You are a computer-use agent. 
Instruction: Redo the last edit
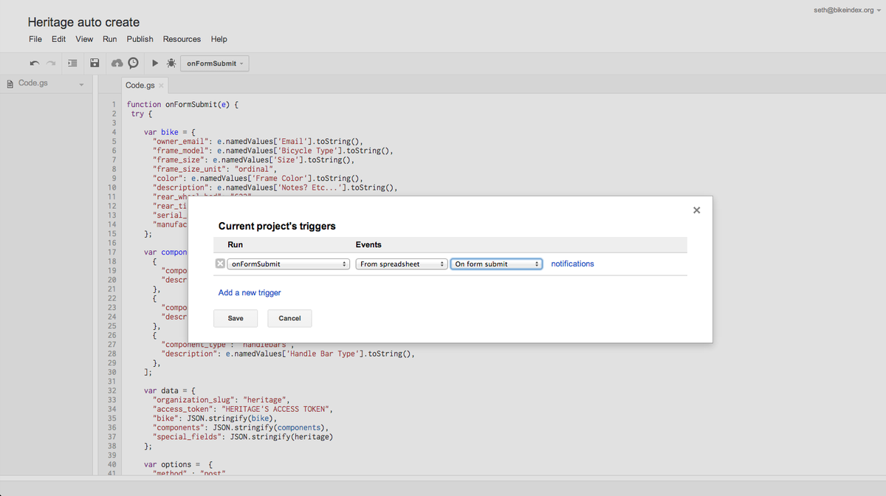[50, 63]
